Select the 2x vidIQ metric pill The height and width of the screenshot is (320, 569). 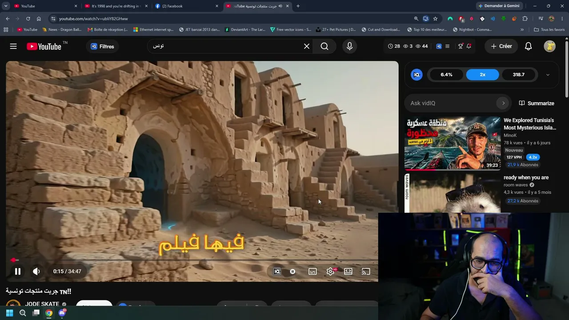click(x=482, y=75)
